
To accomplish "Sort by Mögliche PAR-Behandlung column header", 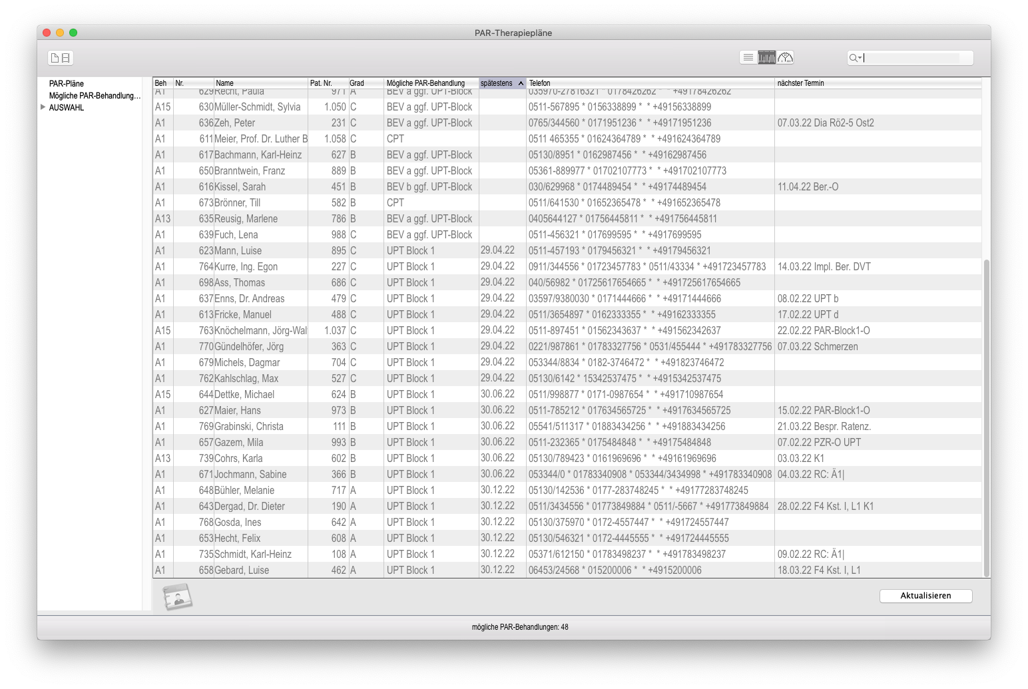I will click(430, 83).
